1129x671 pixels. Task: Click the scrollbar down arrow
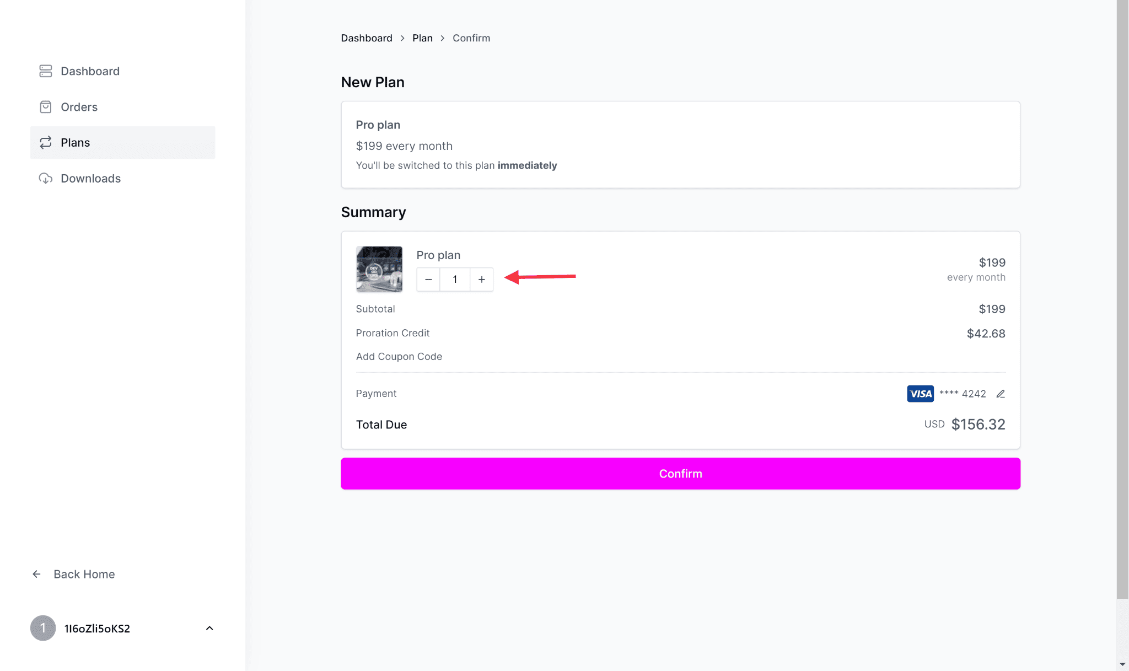click(1122, 664)
